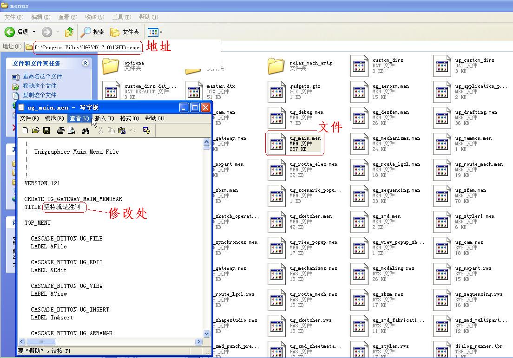Open the Views dropdown arrow in Explorer
The width and height of the screenshot is (513, 358).
coord(161,32)
